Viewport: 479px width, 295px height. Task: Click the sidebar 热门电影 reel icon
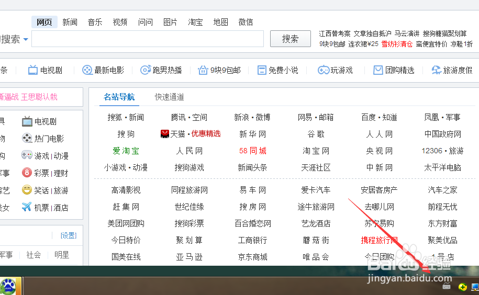[x=27, y=138]
